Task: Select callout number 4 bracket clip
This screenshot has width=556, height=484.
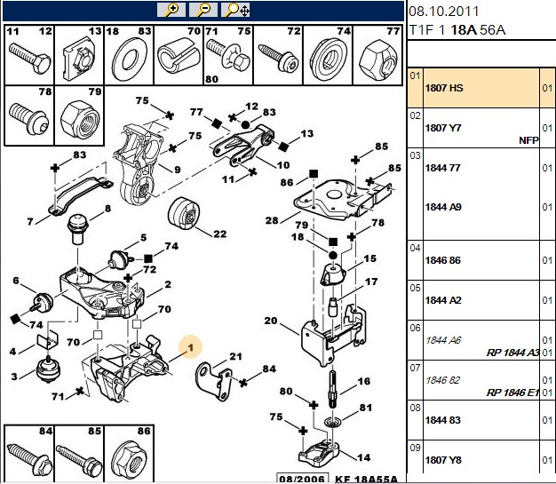Action: 12,352
